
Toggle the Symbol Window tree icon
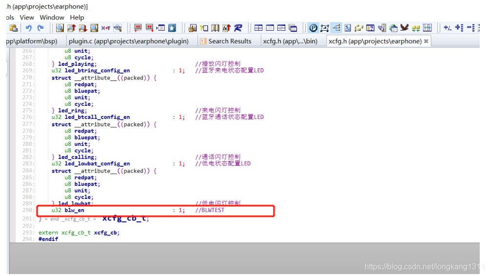click(336, 28)
